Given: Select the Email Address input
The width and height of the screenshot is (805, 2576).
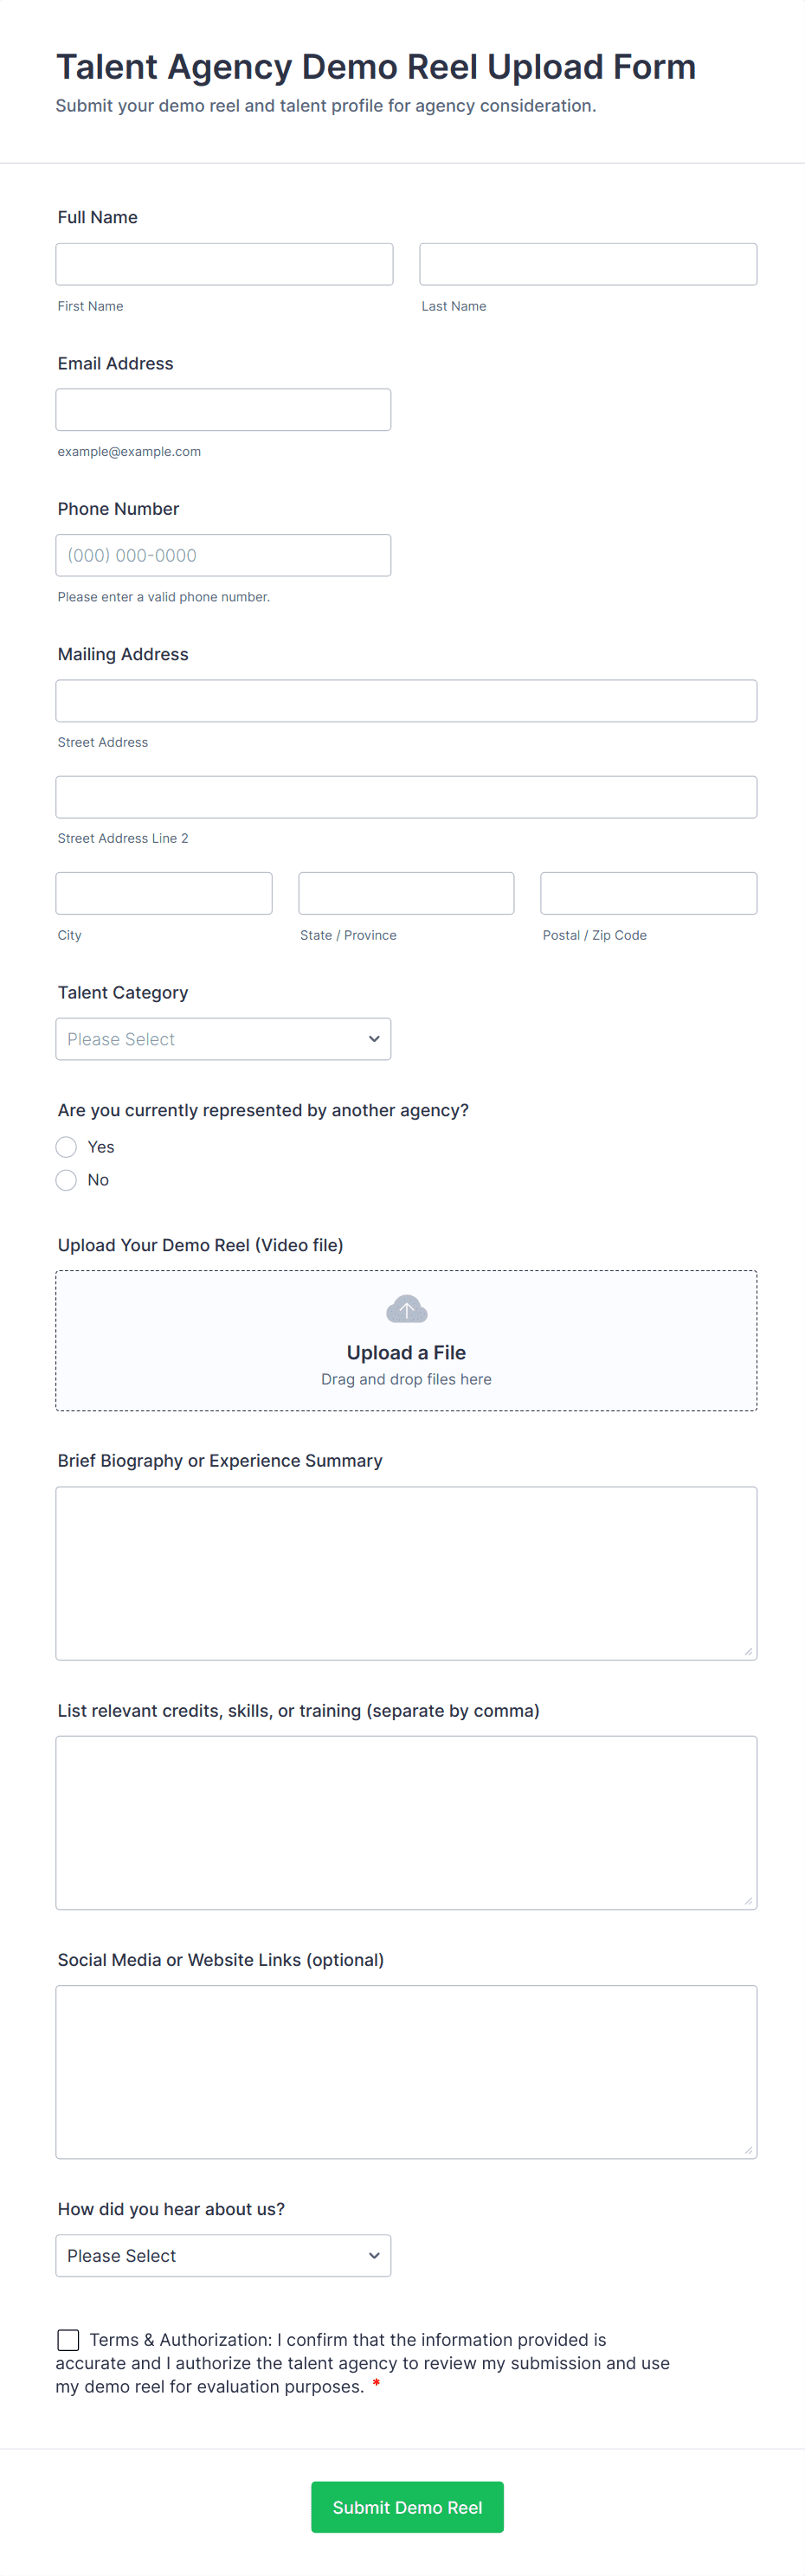Looking at the screenshot, I should click(223, 410).
